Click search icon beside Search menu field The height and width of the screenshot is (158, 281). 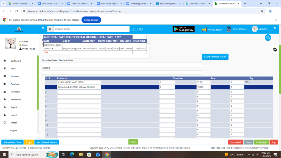(x=50, y=29)
